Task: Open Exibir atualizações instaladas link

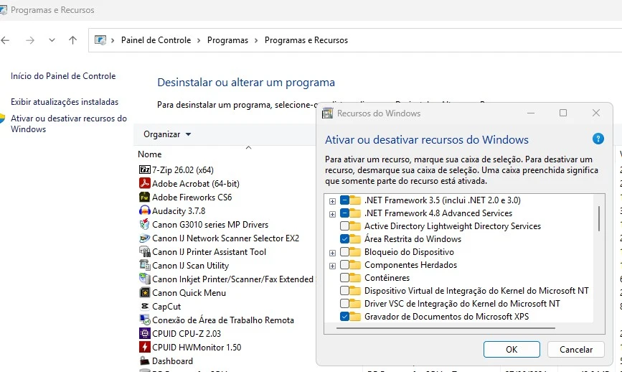Action: coord(65,102)
